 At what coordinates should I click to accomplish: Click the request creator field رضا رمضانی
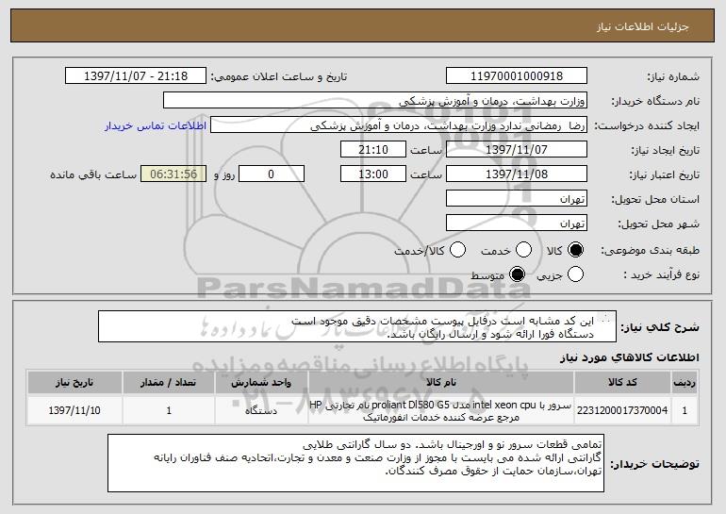pos(399,125)
